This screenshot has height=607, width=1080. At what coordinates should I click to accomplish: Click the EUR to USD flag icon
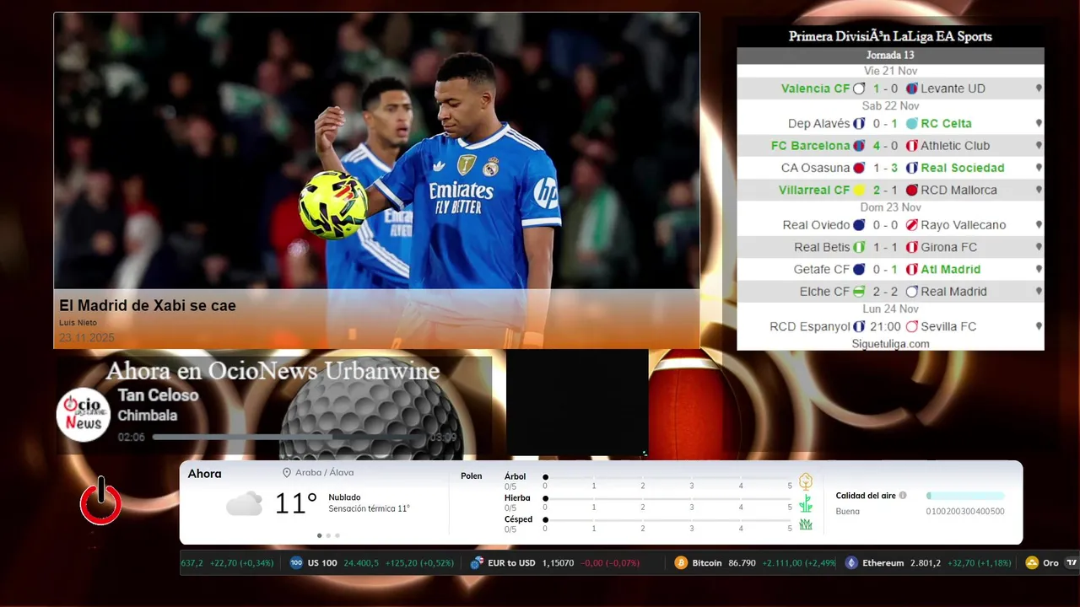(x=477, y=563)
